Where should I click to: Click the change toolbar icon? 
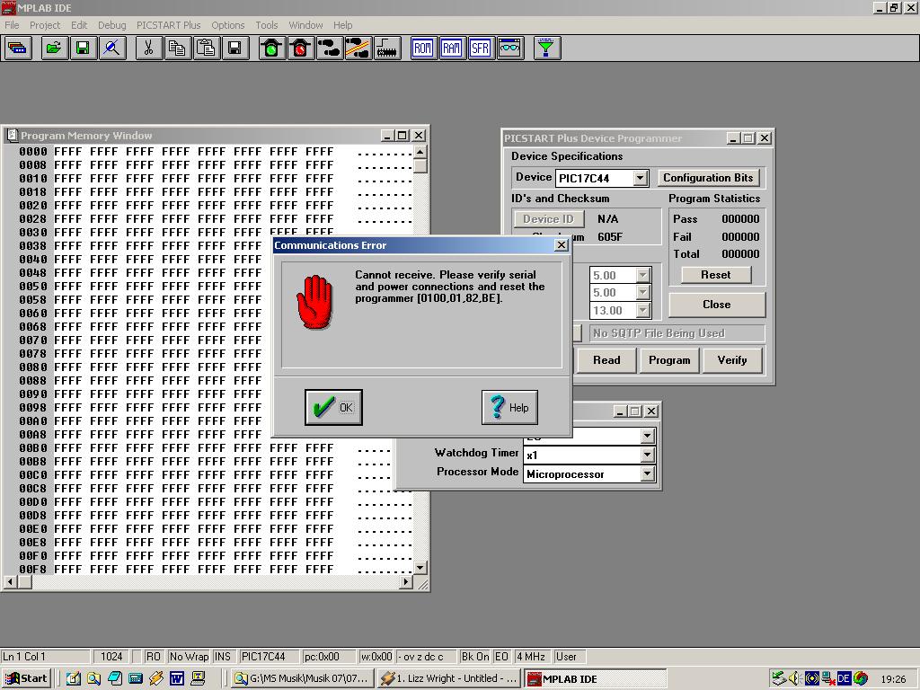click(x=18, y=49)
